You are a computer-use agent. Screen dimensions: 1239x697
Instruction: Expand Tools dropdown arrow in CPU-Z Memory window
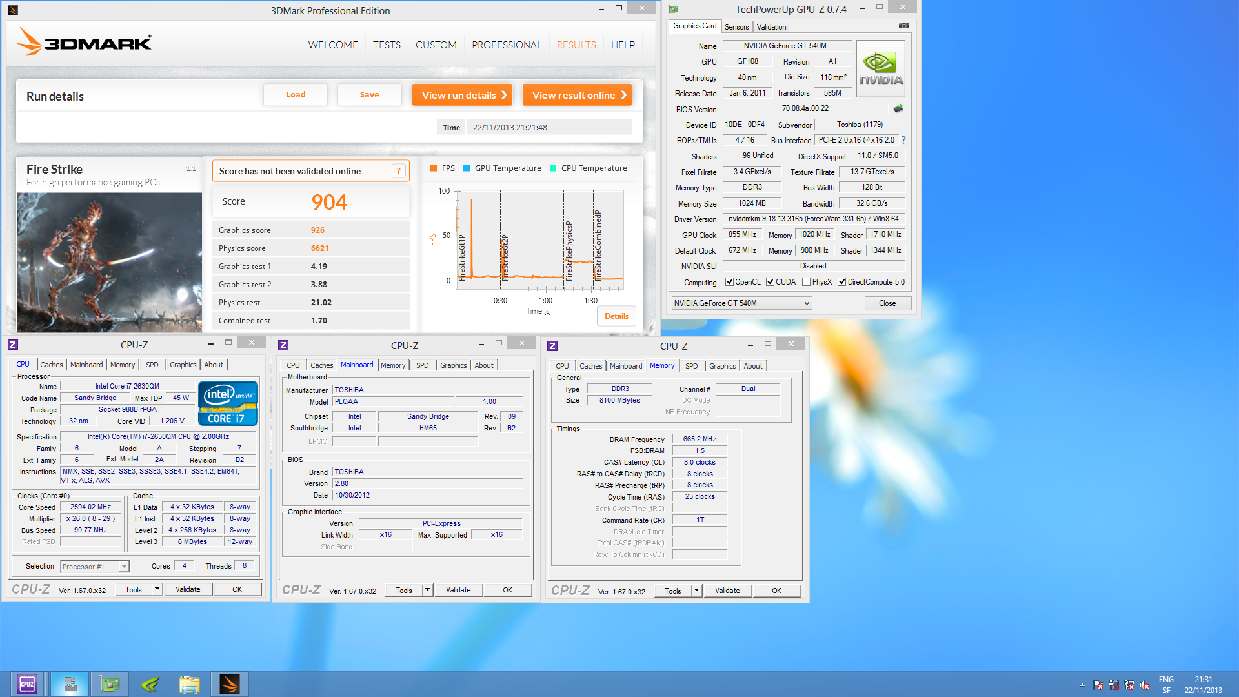(696, 591)
